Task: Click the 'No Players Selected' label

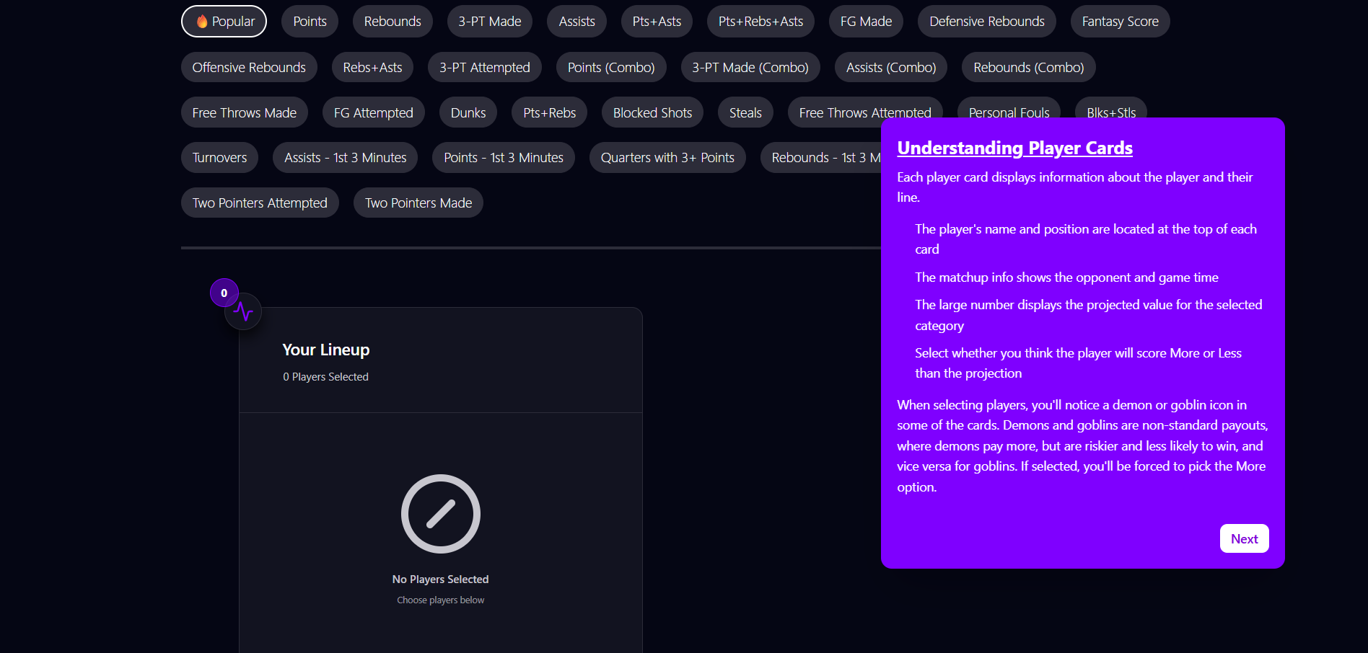Action: click(x=441, y=579)
